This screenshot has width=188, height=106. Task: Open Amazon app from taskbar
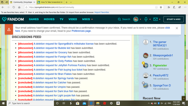click(118, 103)
